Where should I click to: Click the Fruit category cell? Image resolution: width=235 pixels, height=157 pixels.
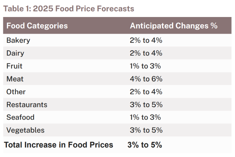tap(14, 66)
